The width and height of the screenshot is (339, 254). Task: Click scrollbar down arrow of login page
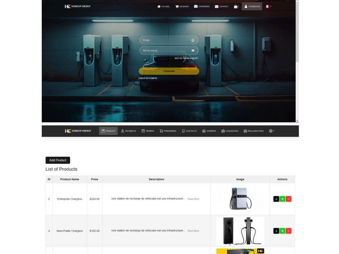point(297,121)
